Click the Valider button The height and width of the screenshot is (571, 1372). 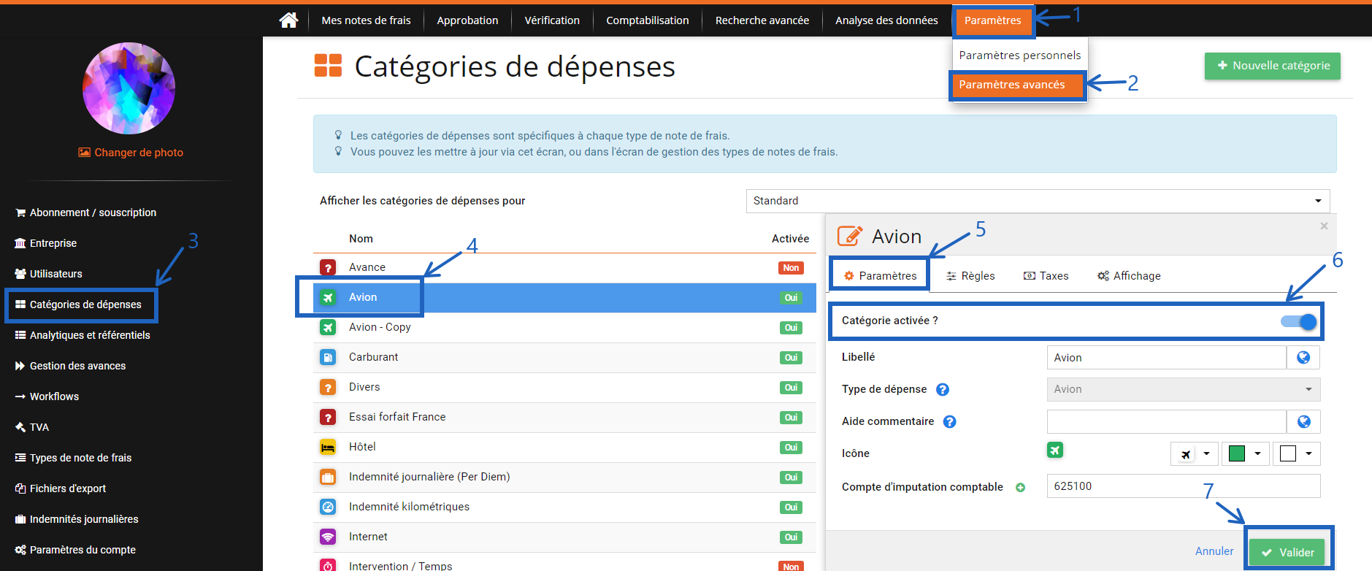(x=1288, y=552)
